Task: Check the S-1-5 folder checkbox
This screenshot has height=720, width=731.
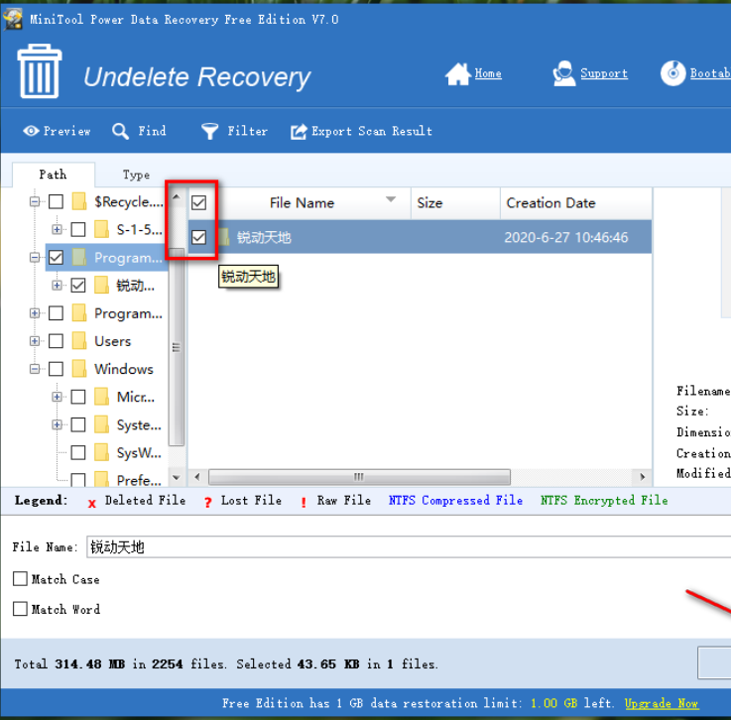Action: click(x=78, y=229)
